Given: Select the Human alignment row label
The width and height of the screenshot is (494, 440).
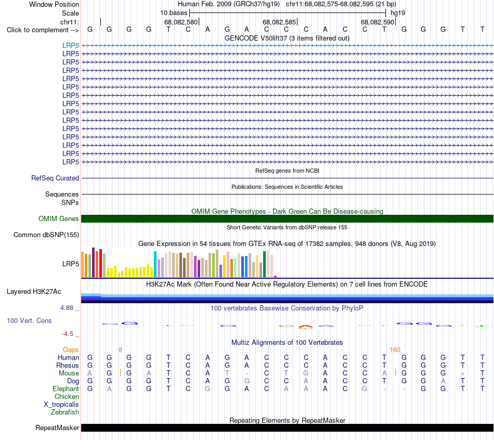Looking at the screenshot, I should point(68,357).
